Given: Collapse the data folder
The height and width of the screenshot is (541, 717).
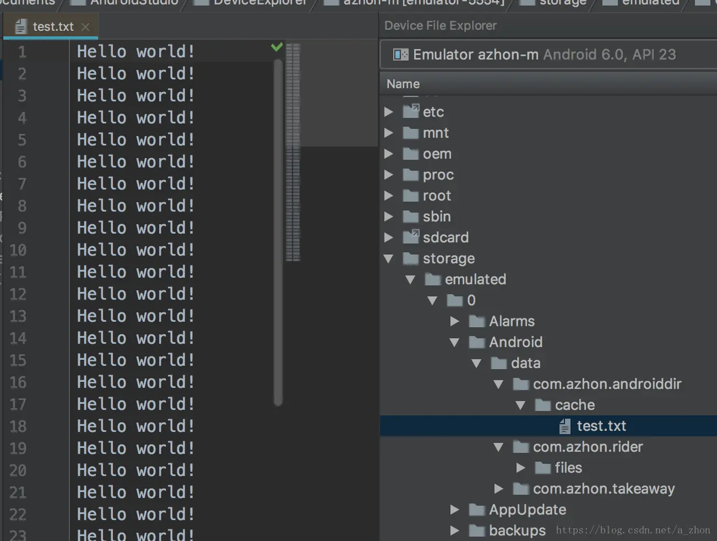Looking at the screenshot, I should click(x=476, y=363).
